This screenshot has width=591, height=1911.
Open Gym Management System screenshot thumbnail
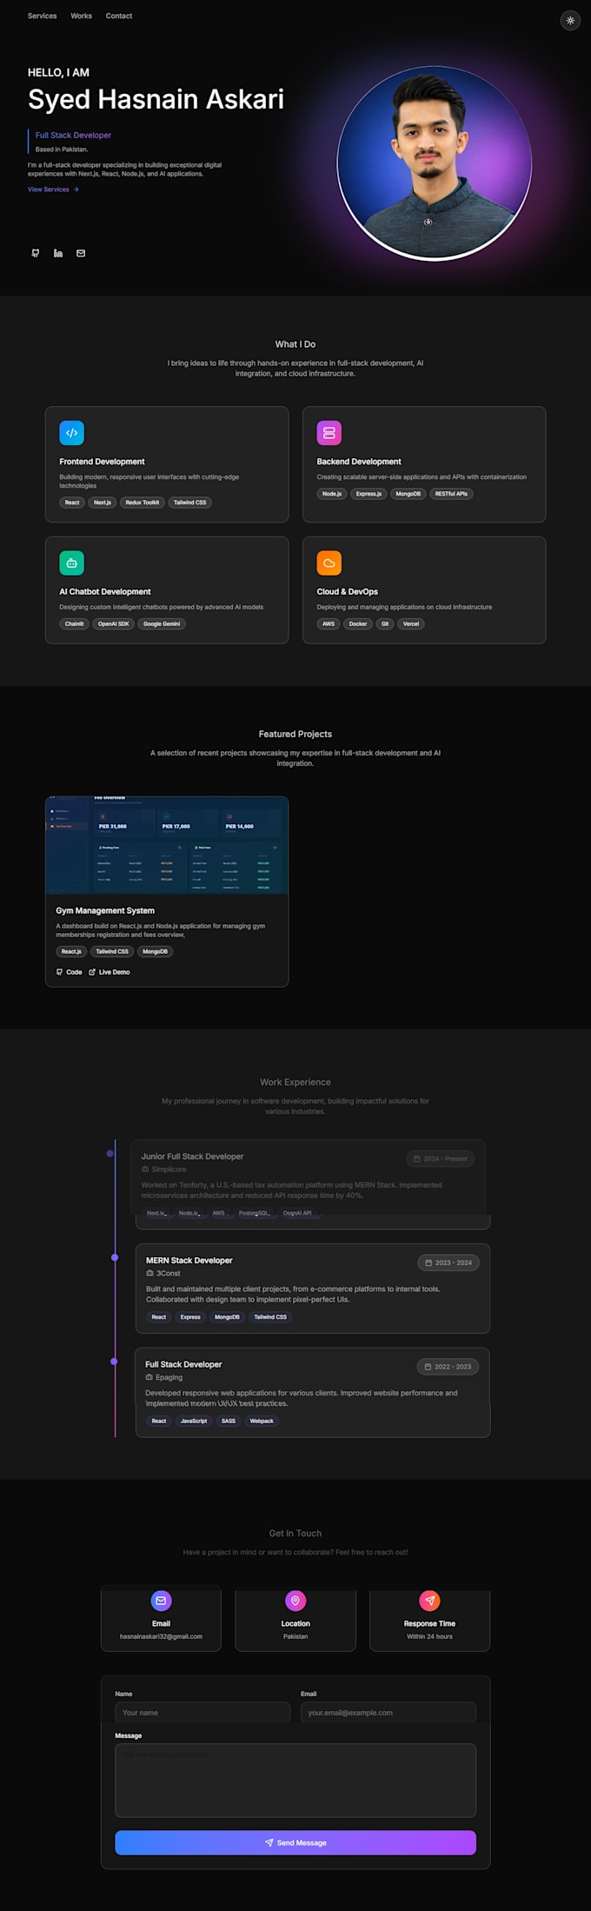coord(167,845)
